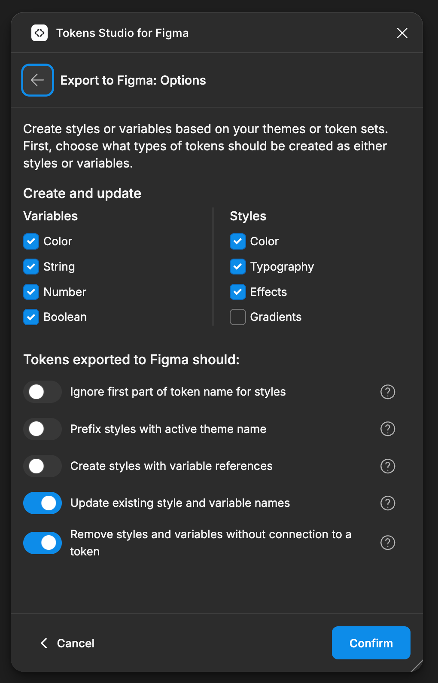Click Tokens exported to Figma should heading

pyautogui.click(x=131, y=360)
